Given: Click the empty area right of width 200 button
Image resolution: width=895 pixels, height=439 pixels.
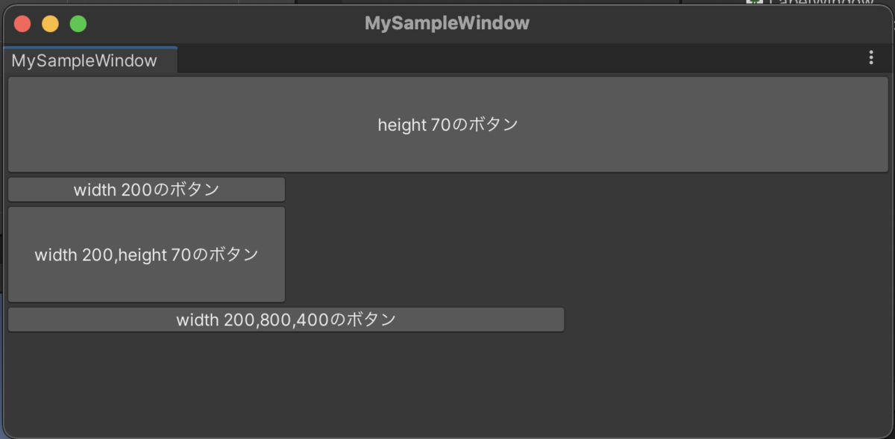Looking at the screenshot, I should point(582,190).
